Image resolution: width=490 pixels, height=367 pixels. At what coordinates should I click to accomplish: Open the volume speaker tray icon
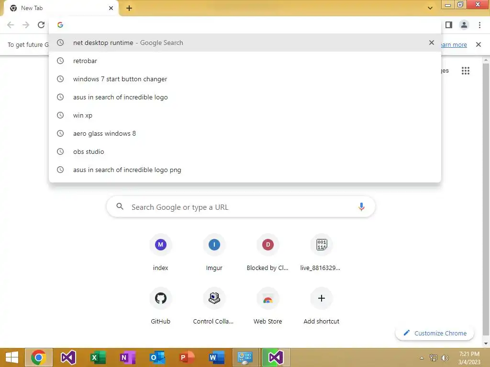445,358
